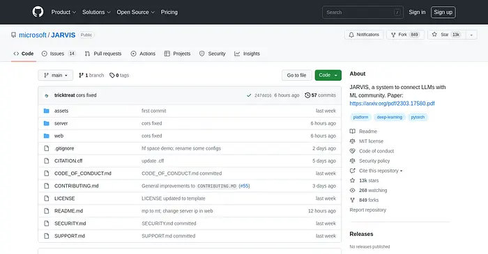Click the CITATION.cff file icon
The height and width of the screenshot is (254, 488).
(x=47, y=161)
